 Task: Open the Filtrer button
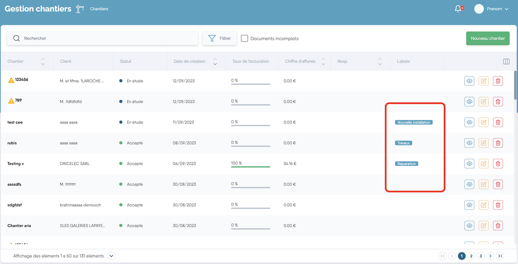(220, 38)
